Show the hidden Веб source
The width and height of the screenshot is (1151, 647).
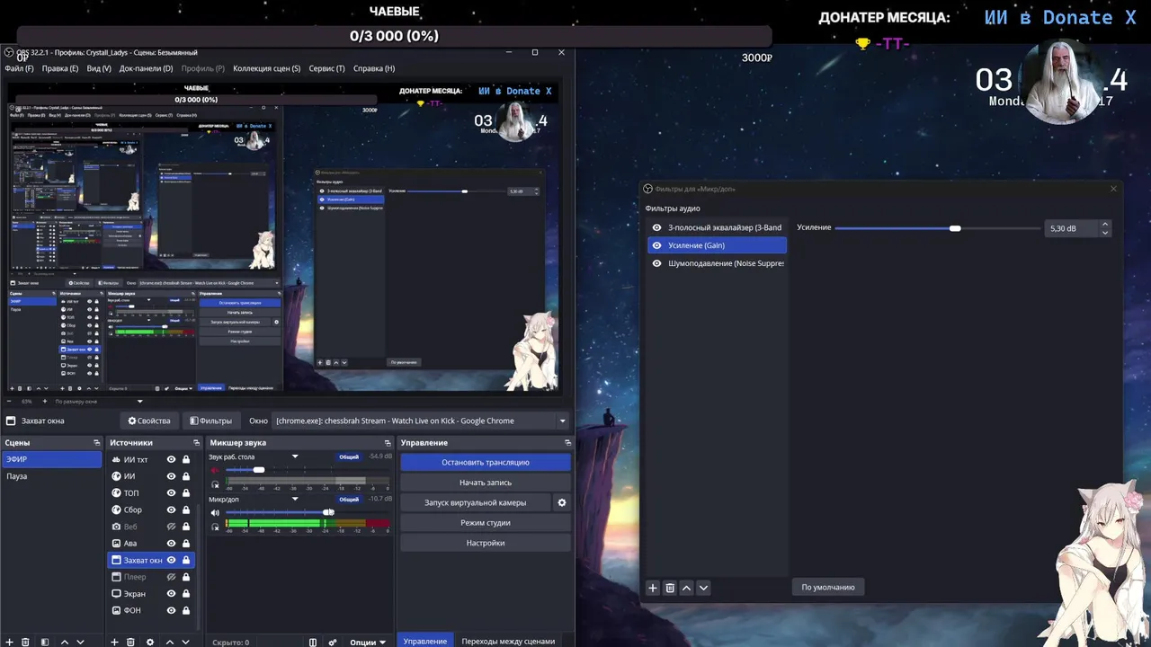(x=171, y=527)
